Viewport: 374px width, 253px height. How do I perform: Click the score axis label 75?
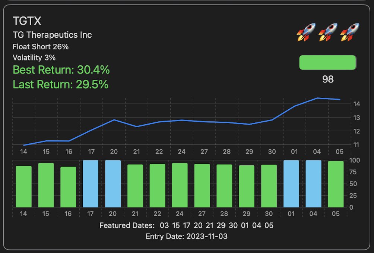(353, 172)
